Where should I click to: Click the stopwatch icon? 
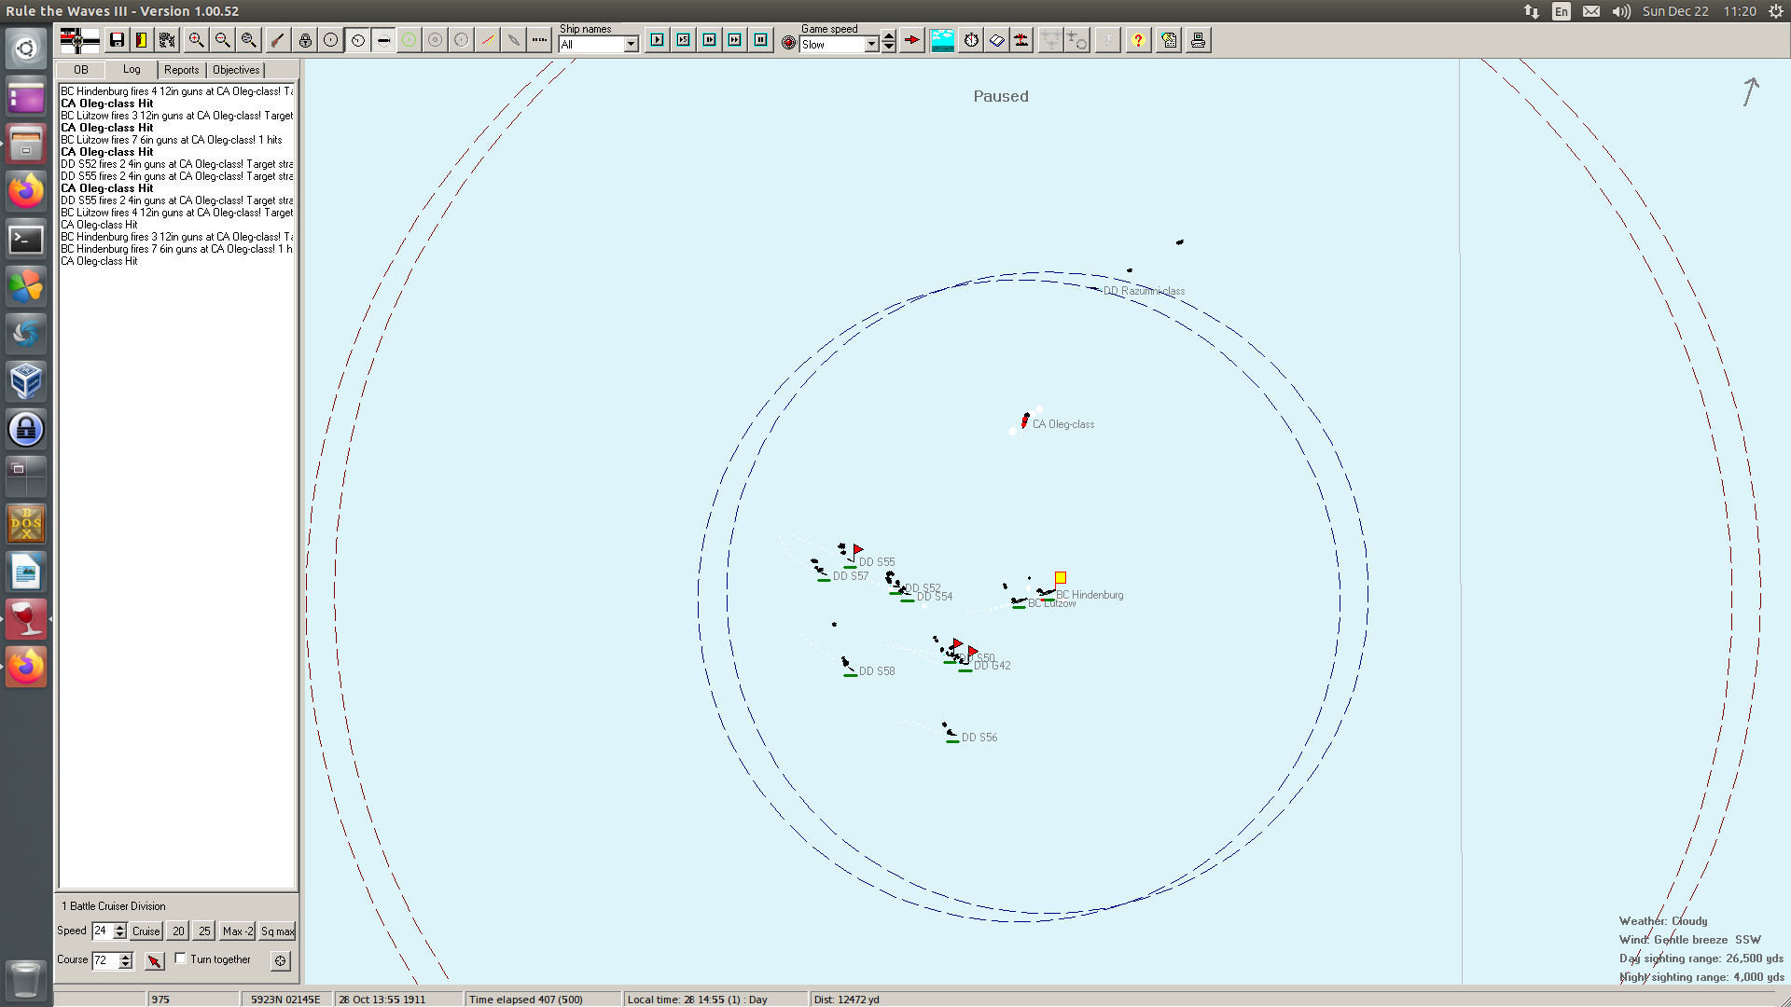(971, 40)
